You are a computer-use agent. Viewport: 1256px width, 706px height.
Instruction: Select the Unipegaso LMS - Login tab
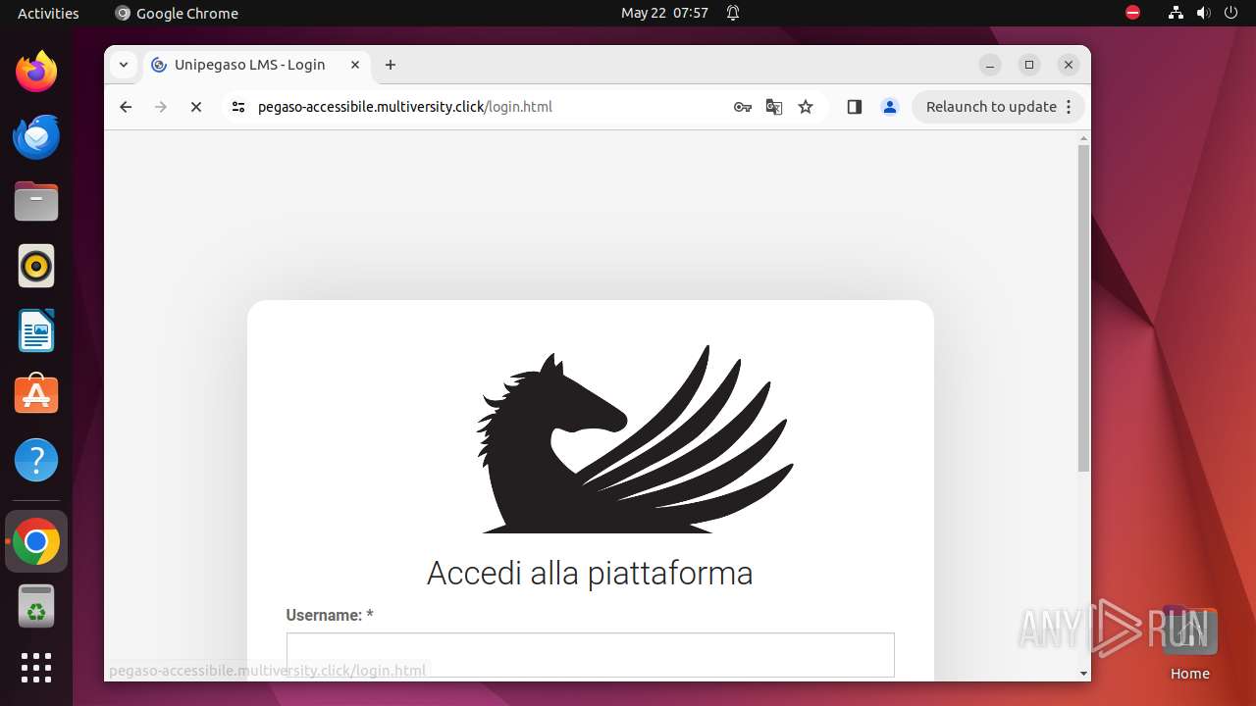tap(257, 65)
